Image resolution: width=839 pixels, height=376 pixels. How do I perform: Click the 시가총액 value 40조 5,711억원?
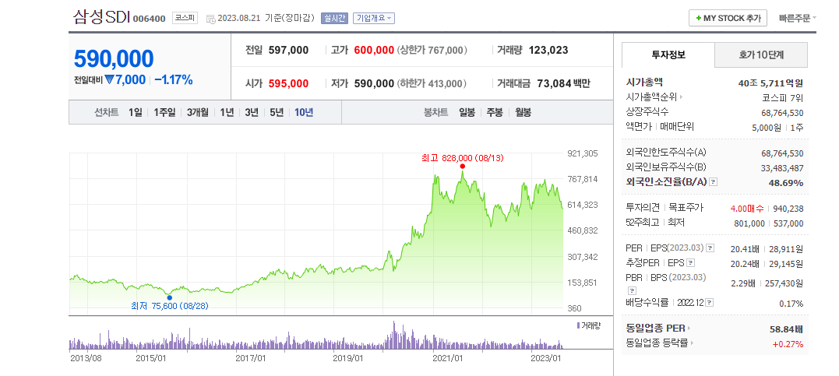click(x=771, y=83)
